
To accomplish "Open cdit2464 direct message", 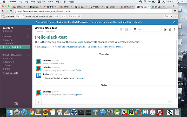I will pos(9,62).
